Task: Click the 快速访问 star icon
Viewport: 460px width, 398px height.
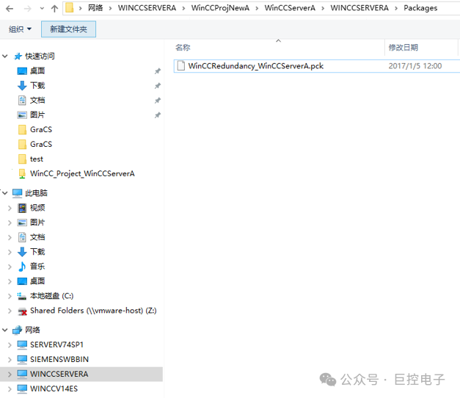Action: 18,56
